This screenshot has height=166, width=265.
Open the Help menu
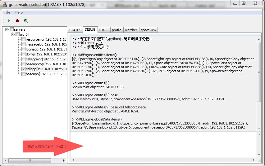coord(19,12)
